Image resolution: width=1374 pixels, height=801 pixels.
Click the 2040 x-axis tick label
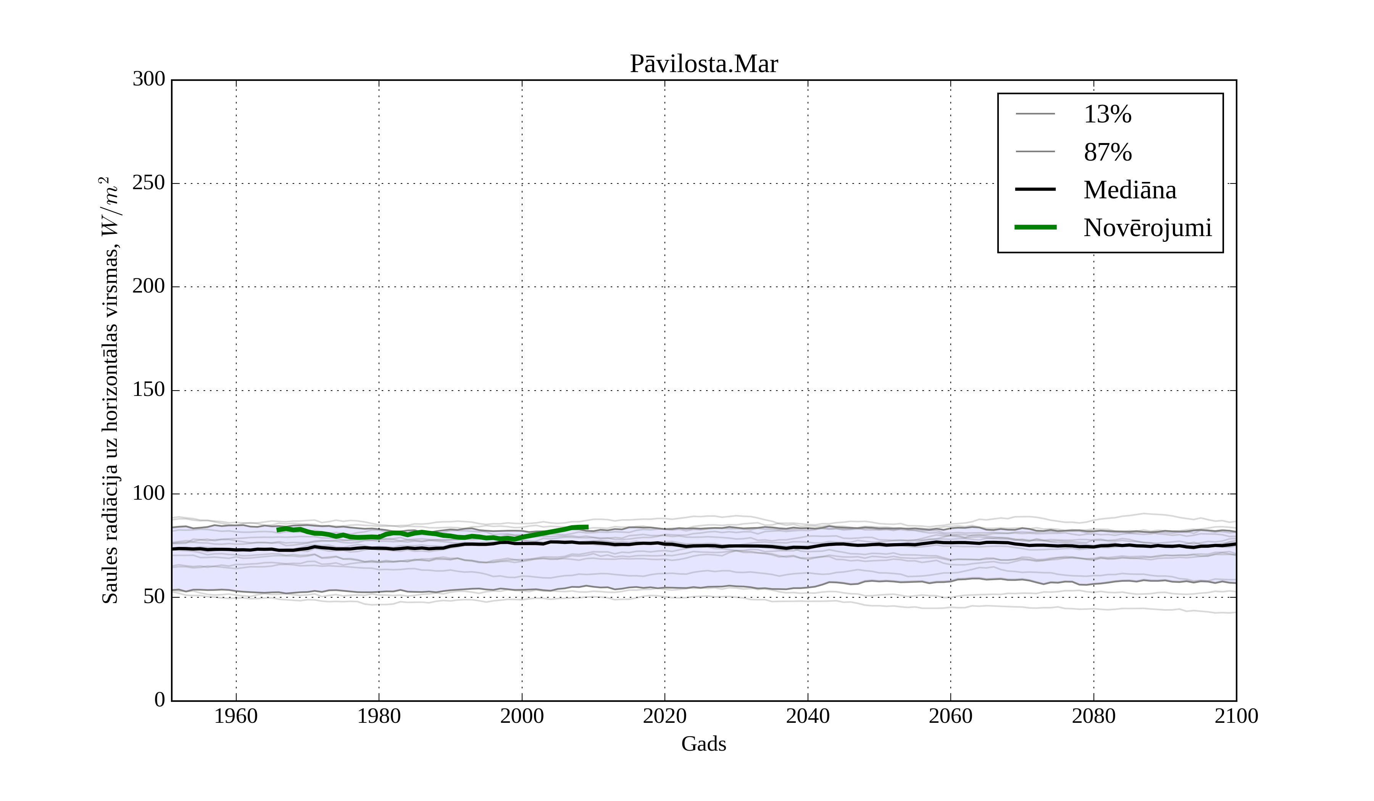(x=808, y=716)
